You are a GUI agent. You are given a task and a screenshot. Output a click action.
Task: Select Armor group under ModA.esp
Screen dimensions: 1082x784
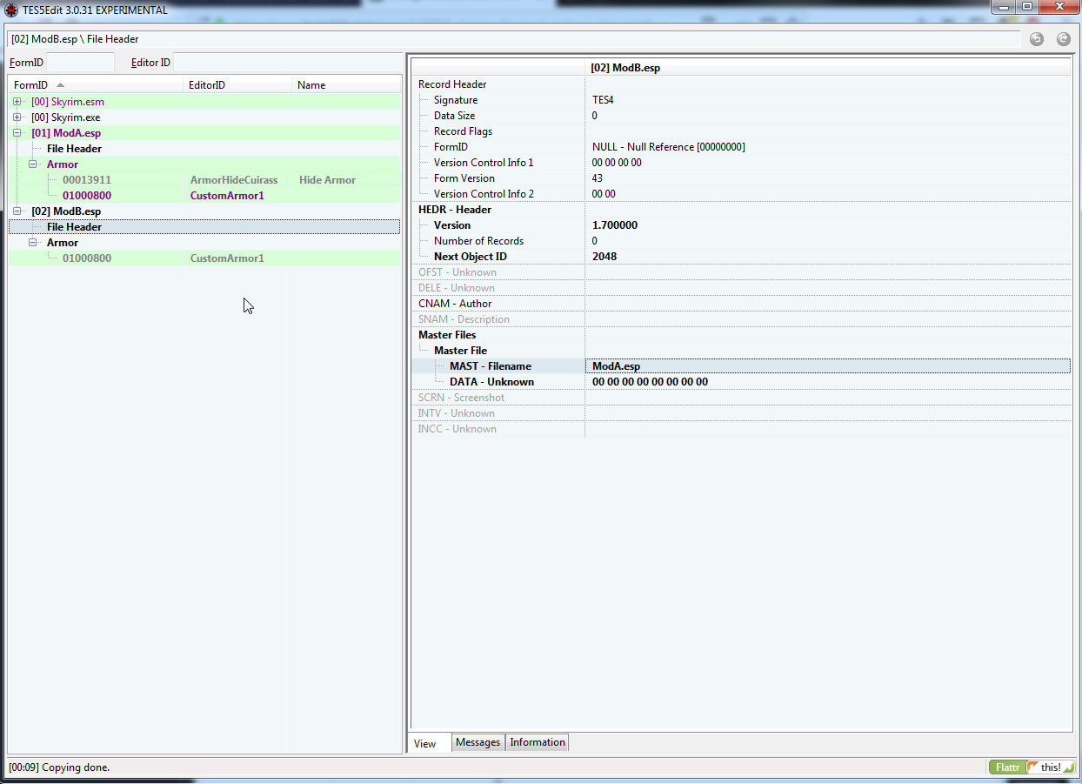(204, 164)
